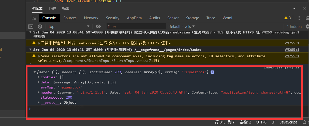
Task: Open the index.js? [sm]:12 source link
Action: (282, 67)
